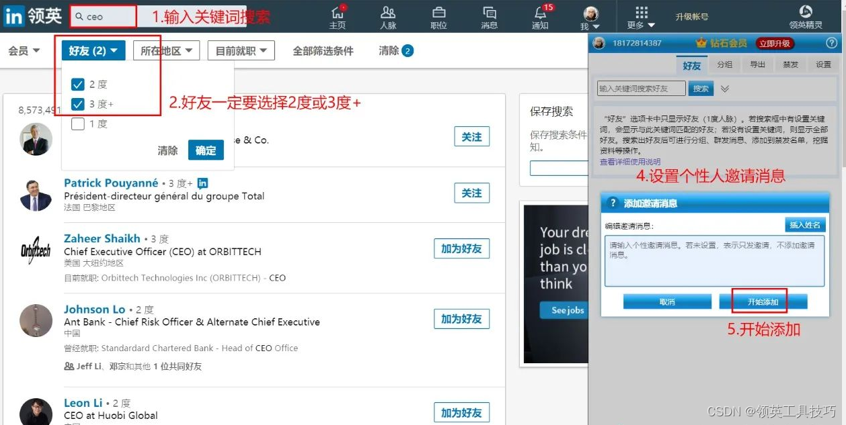Click the 输入关键词搜索好友 input box
846x425 pixels.
tap(641, 89)
